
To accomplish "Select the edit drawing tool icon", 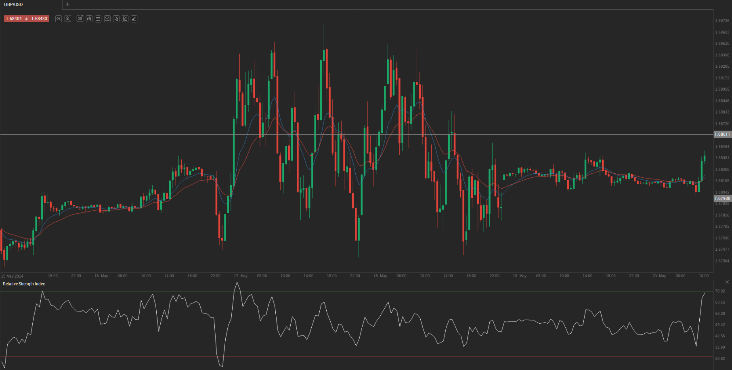I will pyautogui.click(x=125, y=19).
